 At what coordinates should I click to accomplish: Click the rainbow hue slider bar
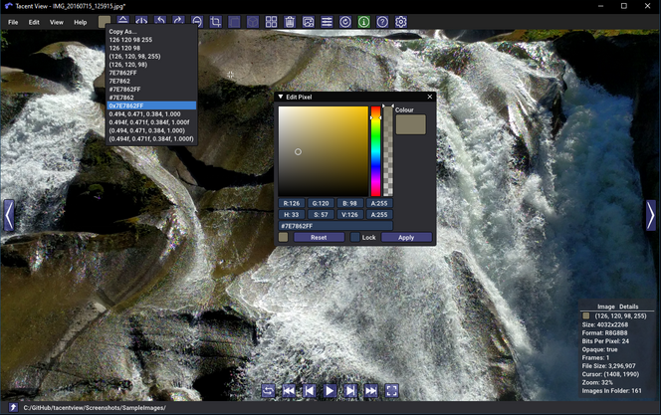click(375, 151)
